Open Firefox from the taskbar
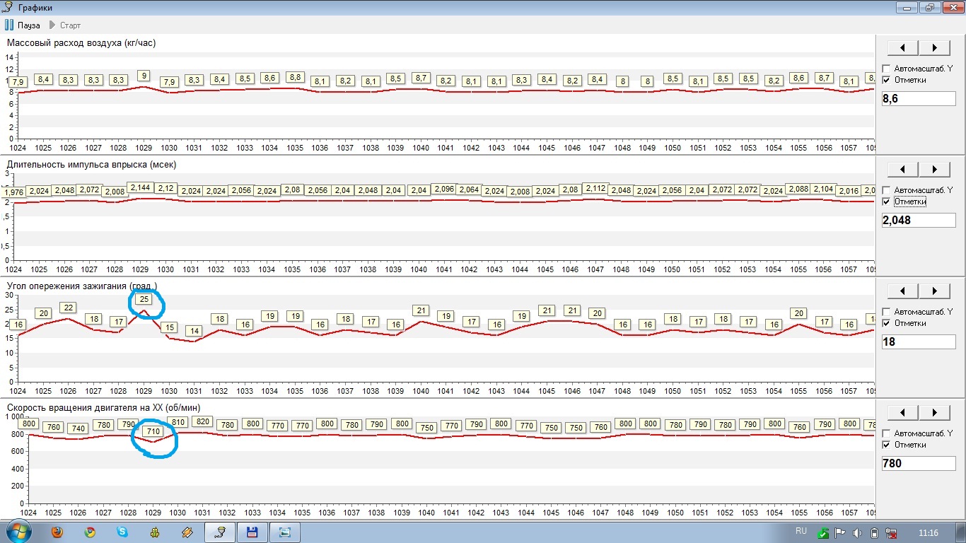 pos(57,532)
